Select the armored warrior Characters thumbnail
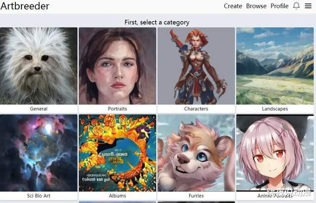The image size is (316, 203). click(197, 66)
